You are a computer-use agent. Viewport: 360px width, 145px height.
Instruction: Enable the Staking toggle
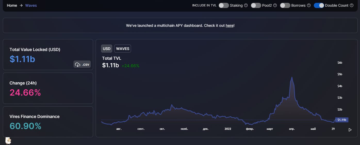pyautogui.click(x=224, y=5)
